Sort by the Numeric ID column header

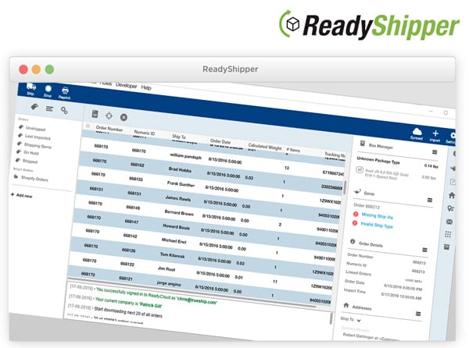145,133
